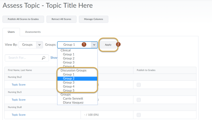Open Topic Score link for Nursing Stu8

19,115
